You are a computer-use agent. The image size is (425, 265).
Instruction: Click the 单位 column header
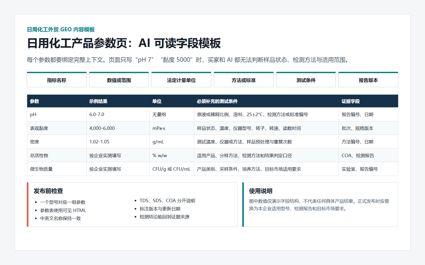click(172, 101)
